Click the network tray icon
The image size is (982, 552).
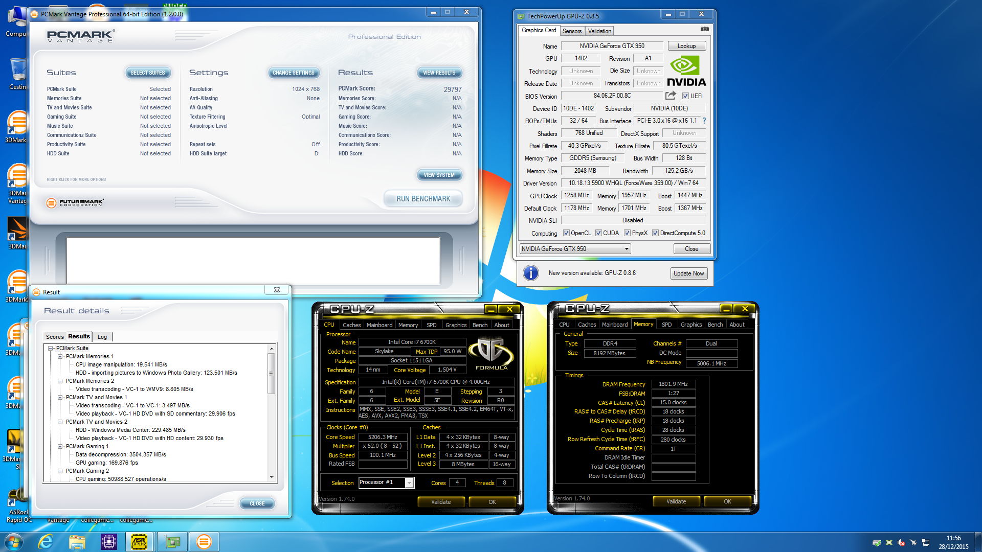coord(926,542)
